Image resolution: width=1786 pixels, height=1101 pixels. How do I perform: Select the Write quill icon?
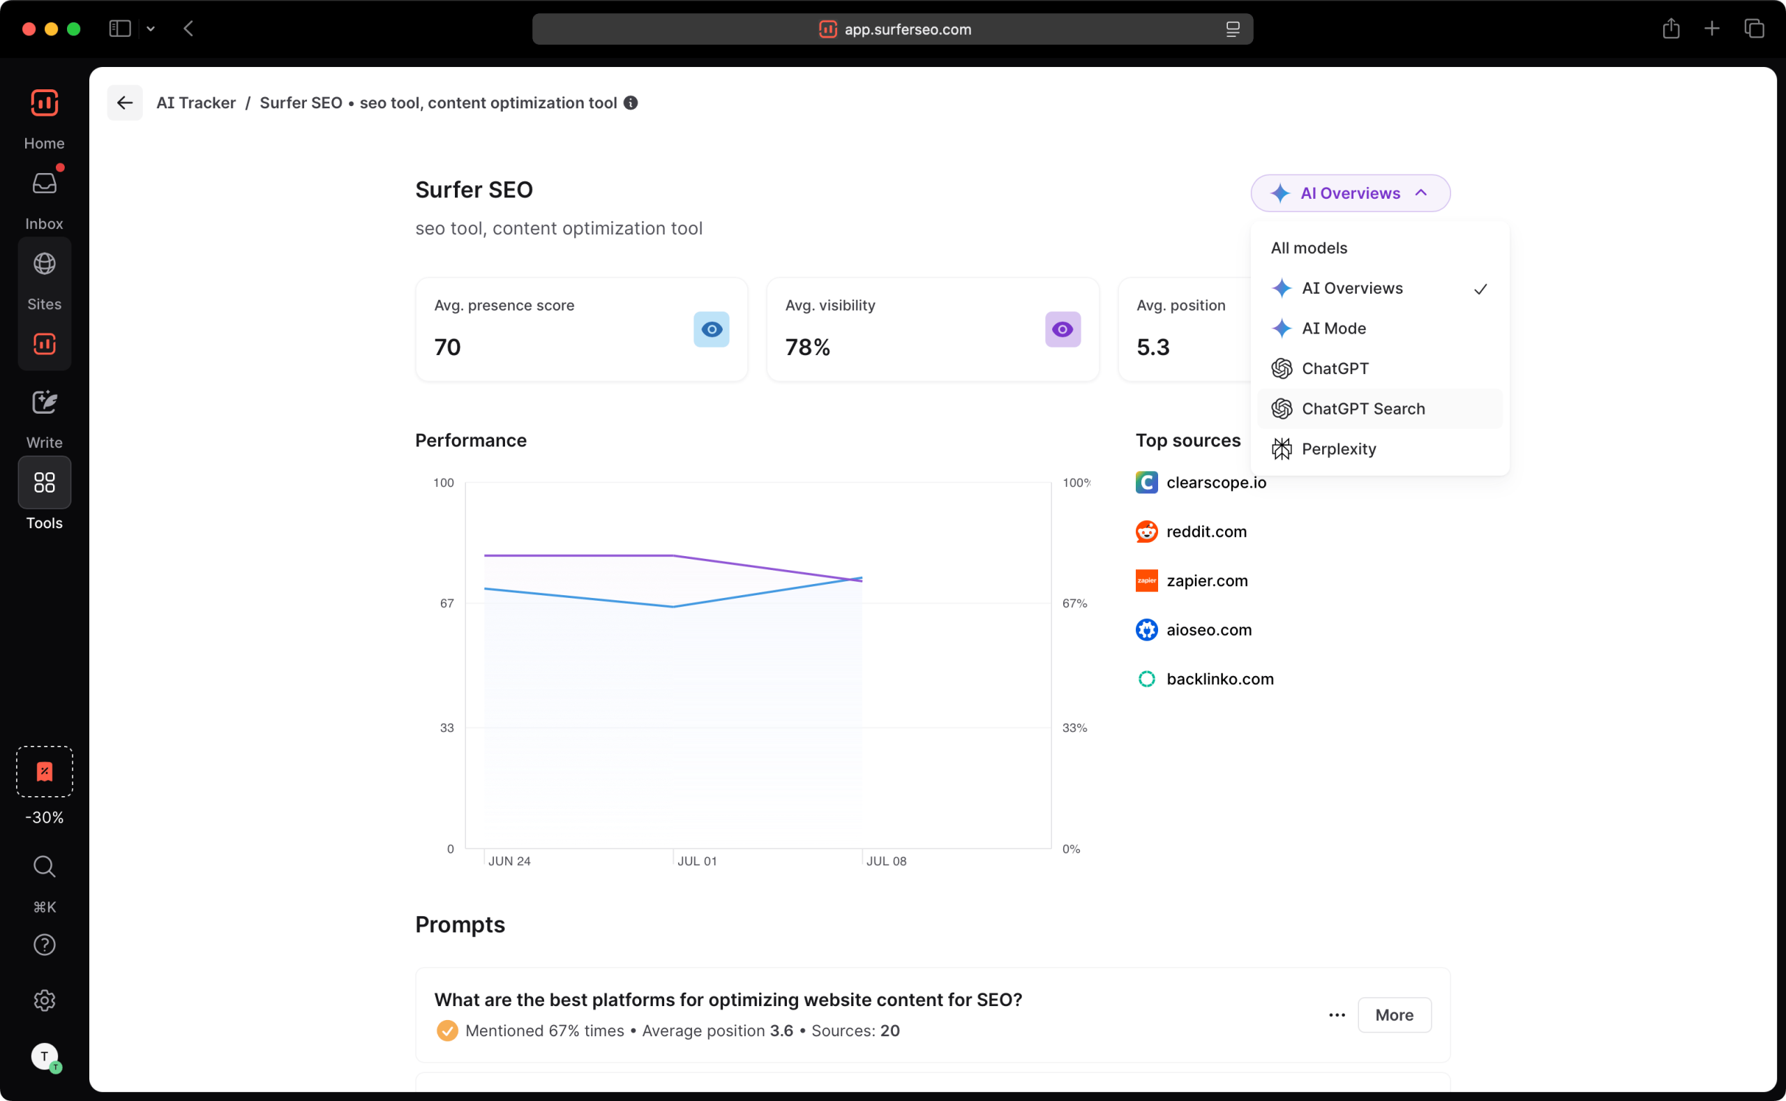44,401
